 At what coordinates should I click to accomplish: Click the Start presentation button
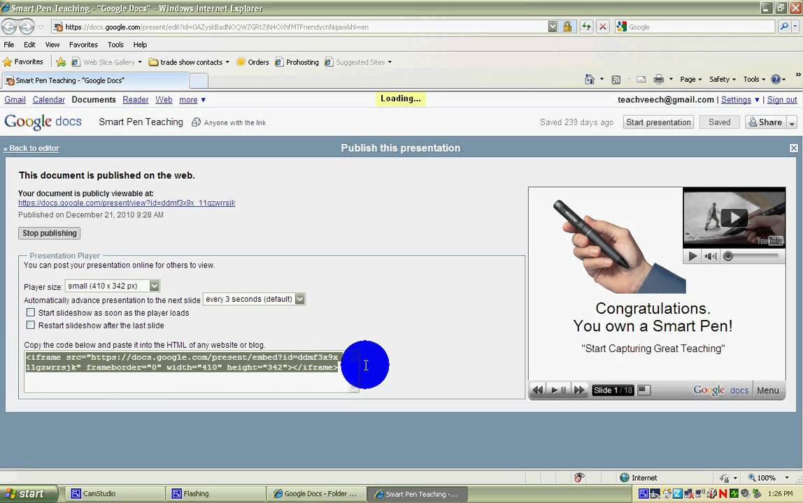658,122
